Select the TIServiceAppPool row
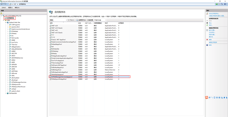The image size is (228, 117). tap(89, 63)
